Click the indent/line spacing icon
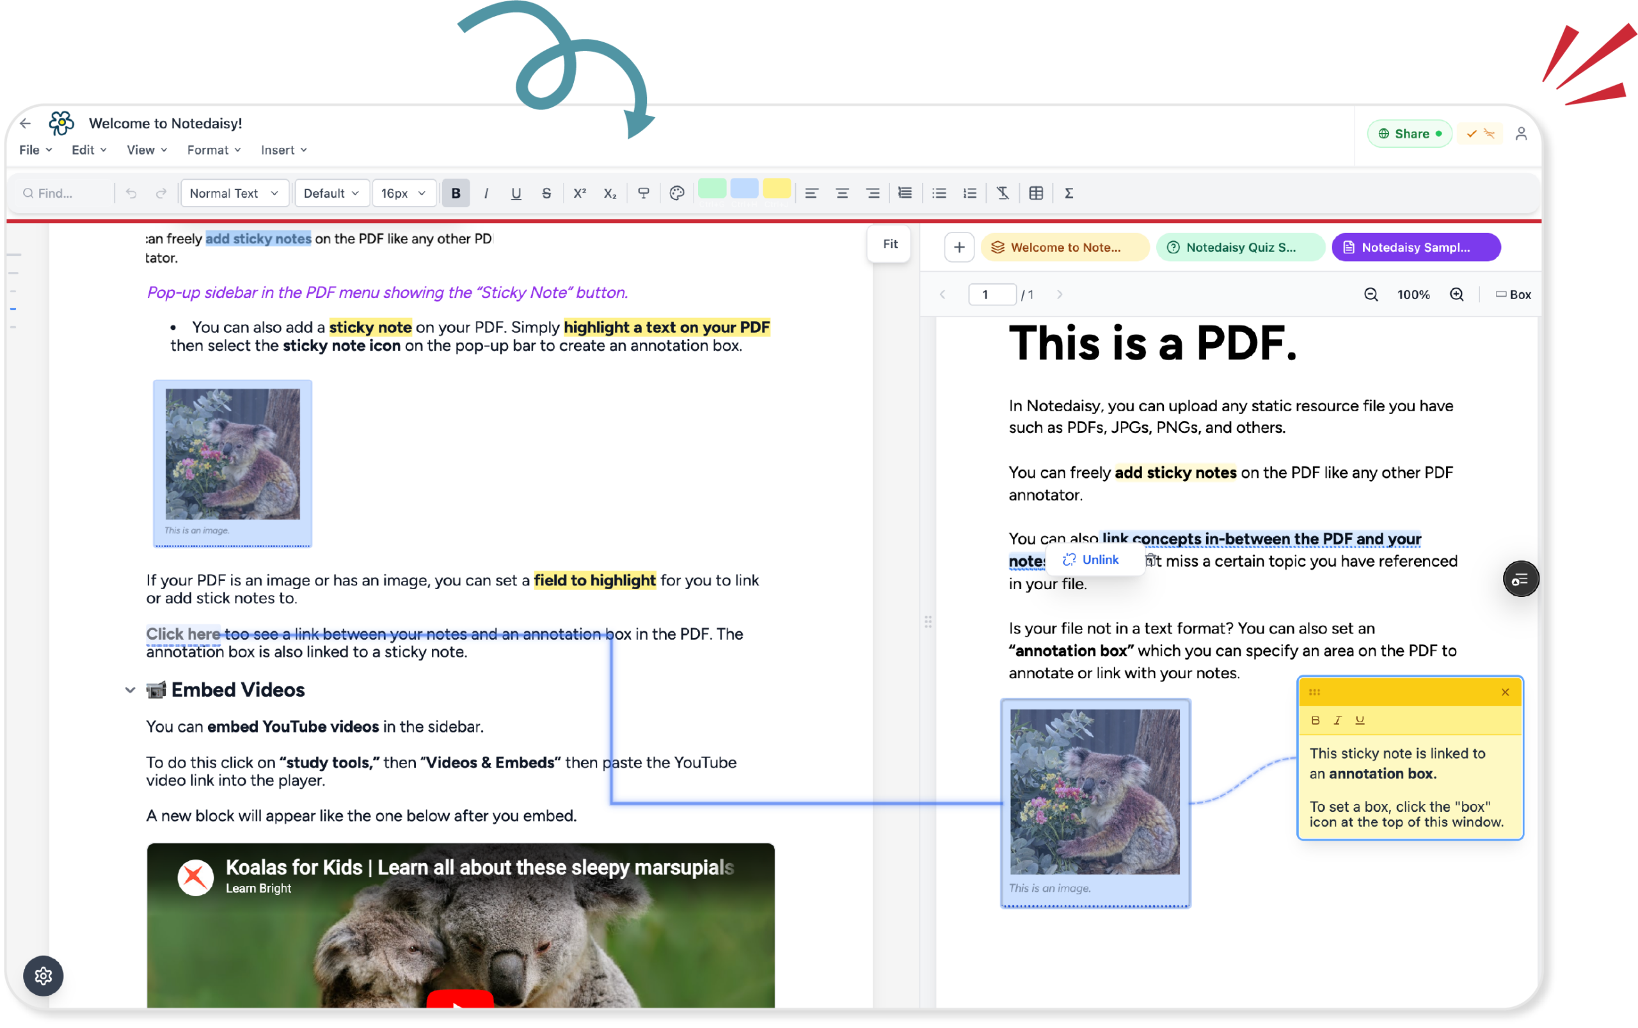The width and height of the screenshot is (1638, 1028). (x=905, y=193)
